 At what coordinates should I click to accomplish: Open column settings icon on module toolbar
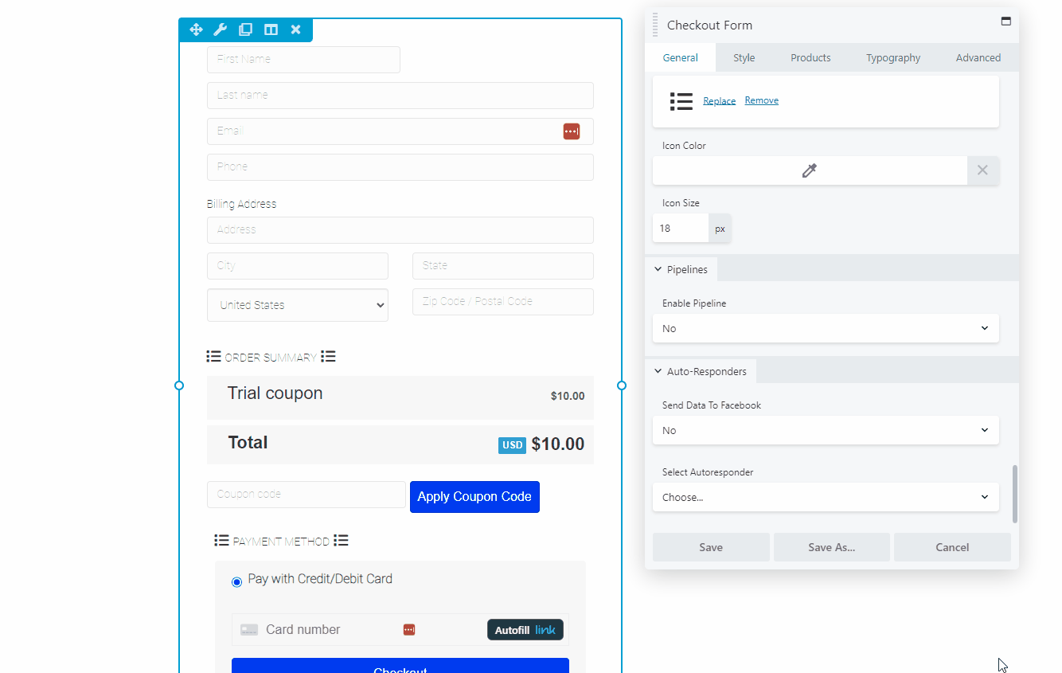pos(271,29)
